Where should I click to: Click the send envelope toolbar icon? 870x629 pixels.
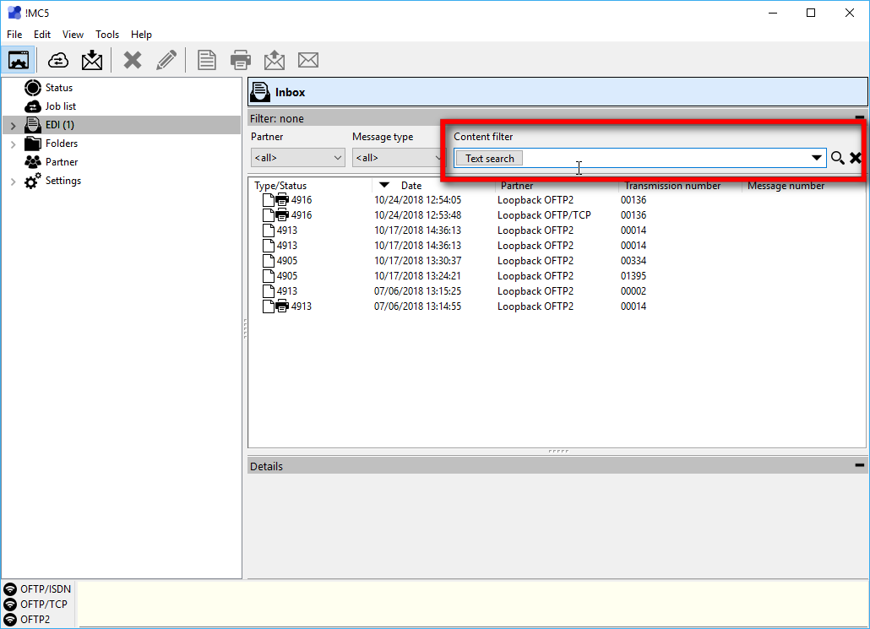click(x=275, y=60)
